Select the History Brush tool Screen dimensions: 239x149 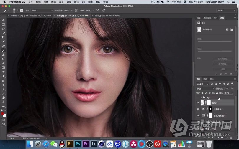tap(3, 59)
